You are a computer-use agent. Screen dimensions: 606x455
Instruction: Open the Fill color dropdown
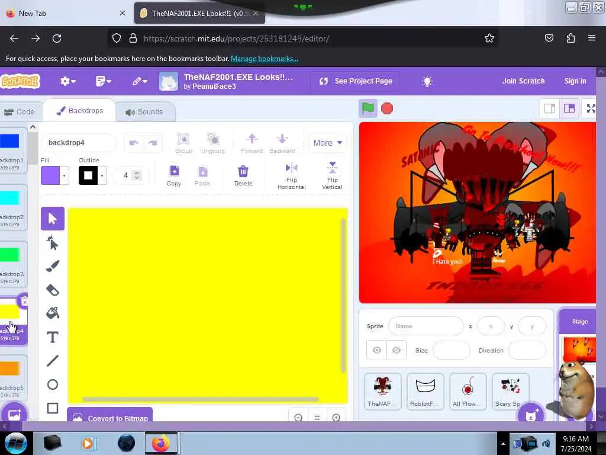64,175
